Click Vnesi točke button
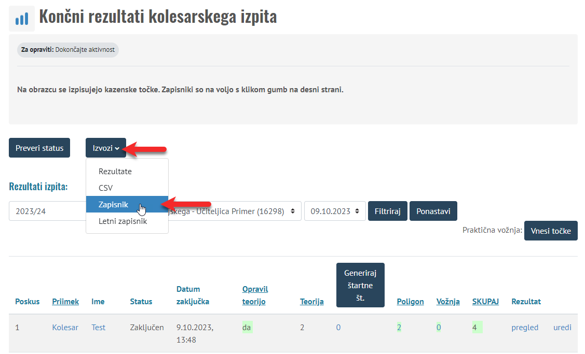 (550, 231)
